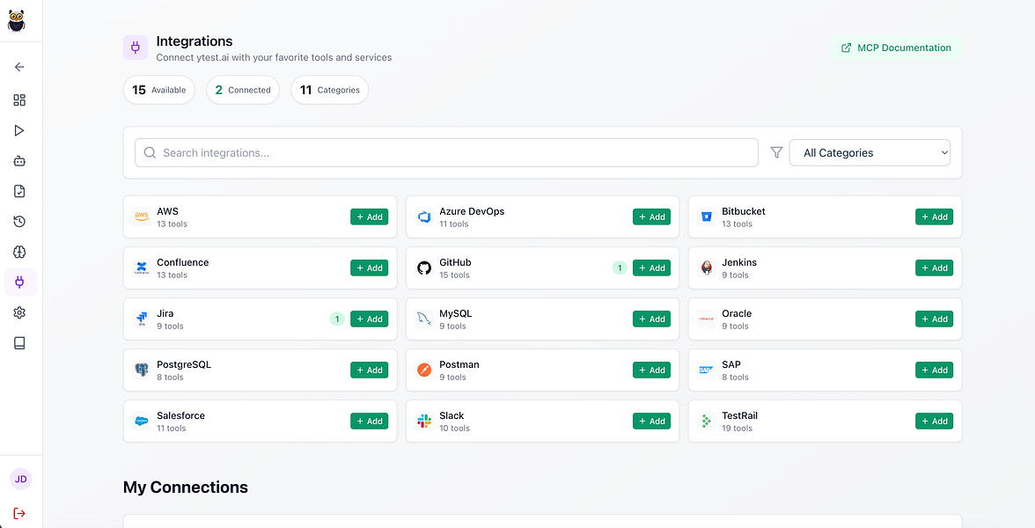Open the book docs sidebar icon

(19, 342)
